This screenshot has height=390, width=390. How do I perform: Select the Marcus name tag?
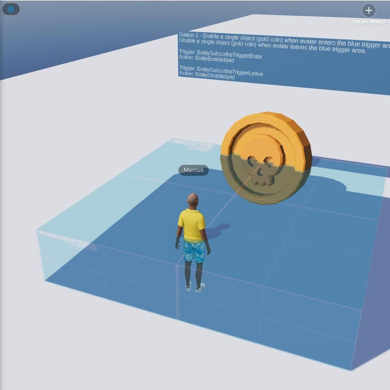pyautogui.click(x=193, y=170)
